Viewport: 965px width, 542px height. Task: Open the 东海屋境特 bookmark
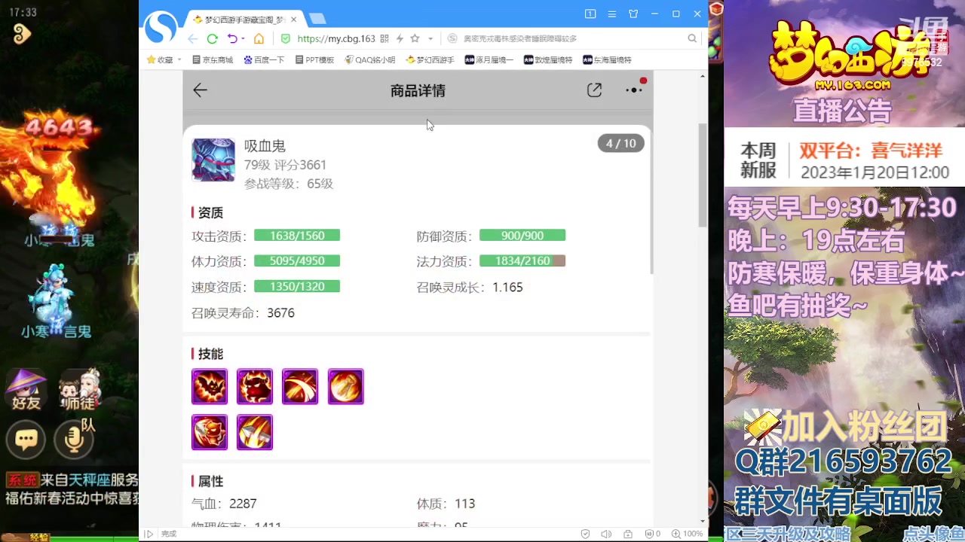click(607, 59)
